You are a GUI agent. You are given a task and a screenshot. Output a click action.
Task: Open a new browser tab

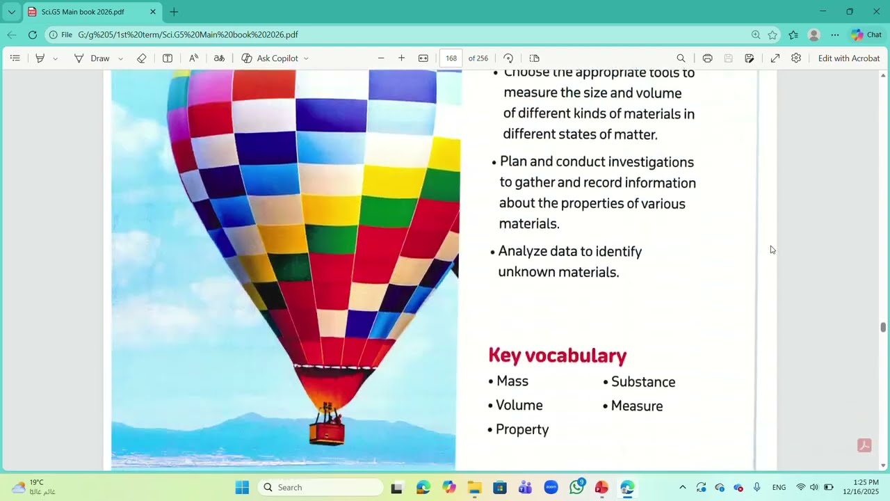[174, 12]
